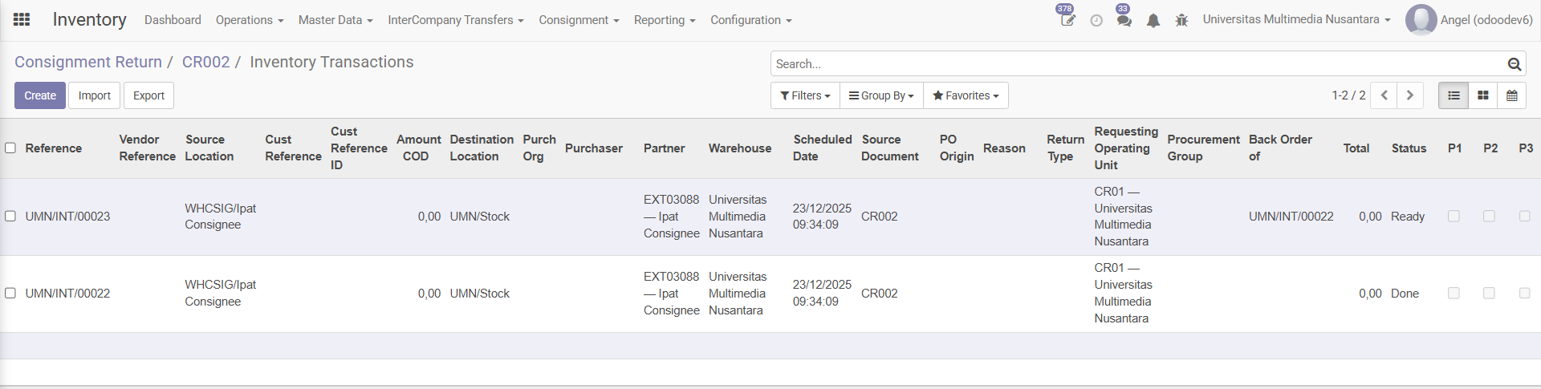Go to next page of records
This screenshot has height=389, width=1541.
(1409, 95)
